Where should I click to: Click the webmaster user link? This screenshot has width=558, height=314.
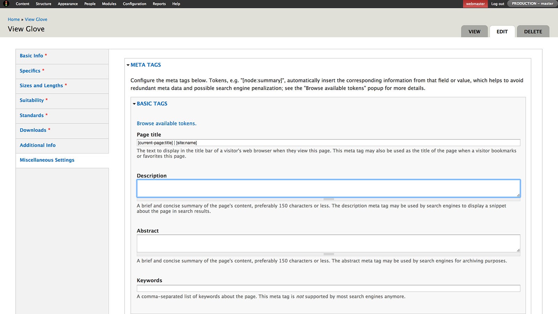[475, 4]
